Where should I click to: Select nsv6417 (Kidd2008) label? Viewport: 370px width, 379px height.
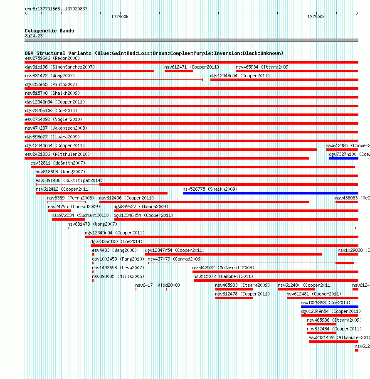pyautogui.click(x=158, y=285)
